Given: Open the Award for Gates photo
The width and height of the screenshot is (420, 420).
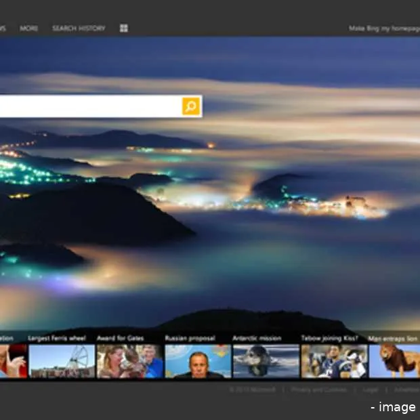Looking at the screenshot, I should tap(130, 361).
